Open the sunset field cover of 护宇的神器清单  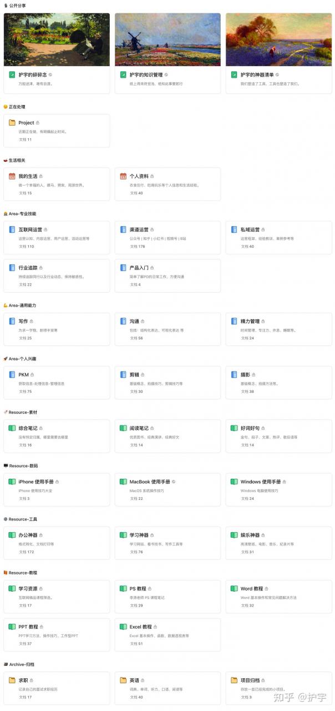click(x=278, y=40)
